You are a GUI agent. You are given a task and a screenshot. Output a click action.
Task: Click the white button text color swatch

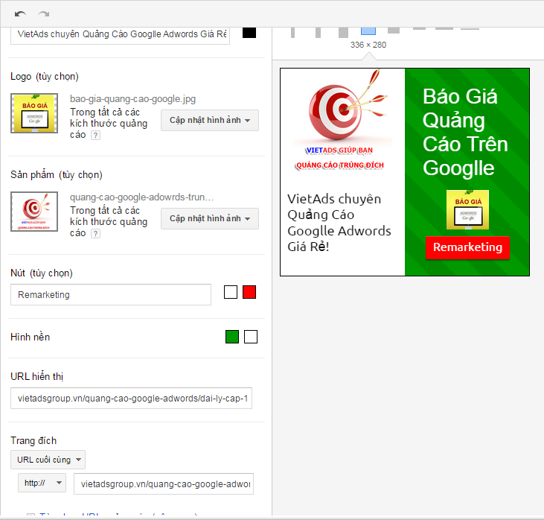coord(231,292)
